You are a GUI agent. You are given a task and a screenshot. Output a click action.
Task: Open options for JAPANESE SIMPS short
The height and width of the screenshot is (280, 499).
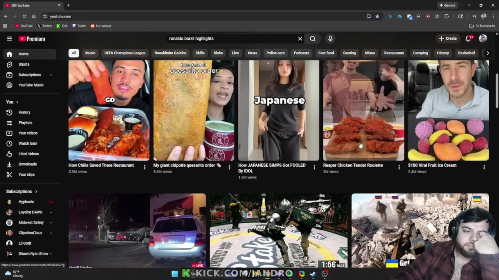pyautogui.click(x=314, y=167)
